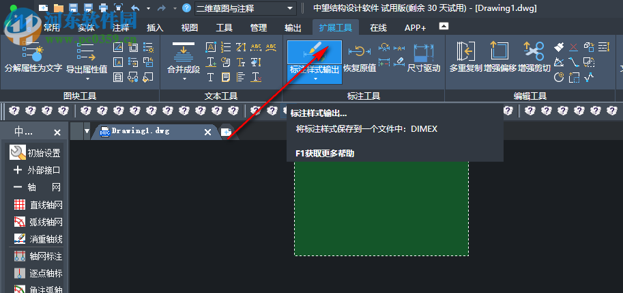This screenshot has width=623, height=293.
Task: Add new drawing tab with plus icon
Action: pyautogui.click(x=226, y=132)
